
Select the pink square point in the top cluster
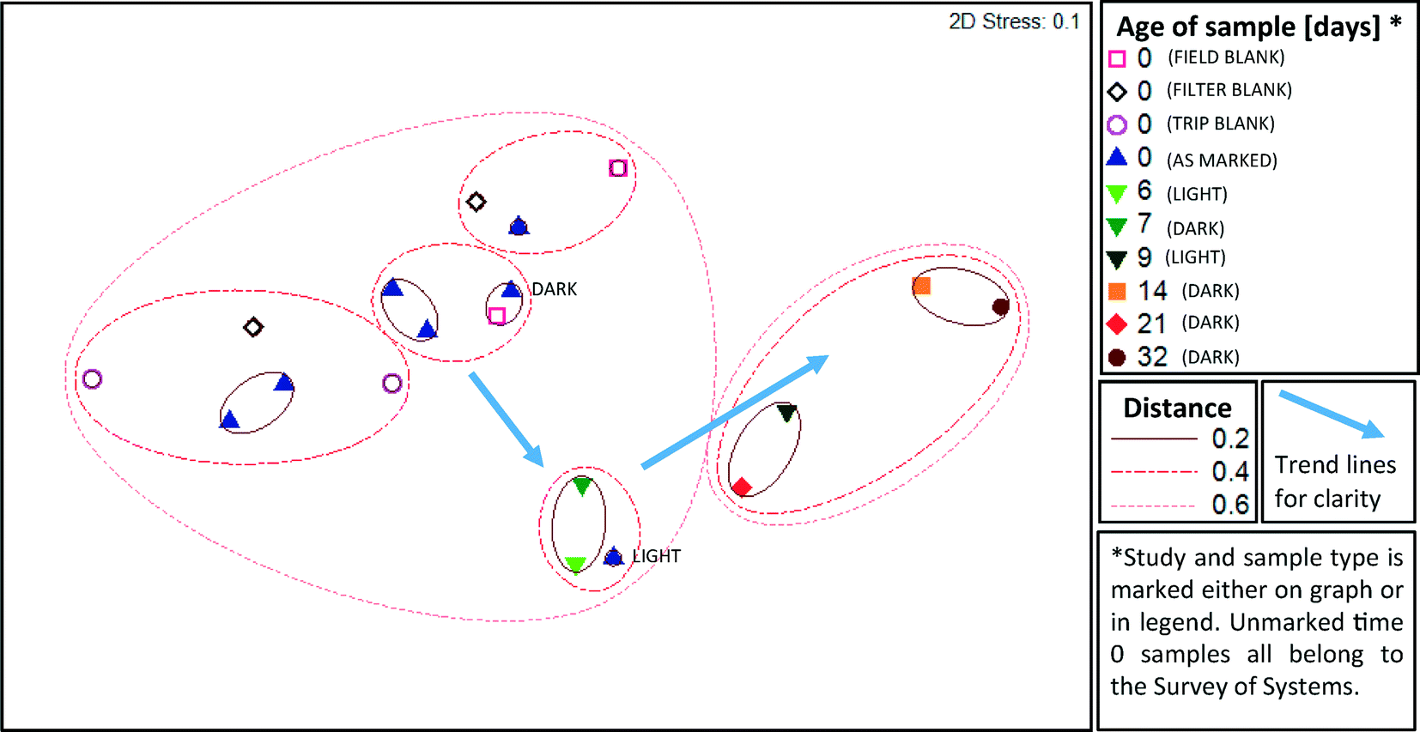(618, 168)
